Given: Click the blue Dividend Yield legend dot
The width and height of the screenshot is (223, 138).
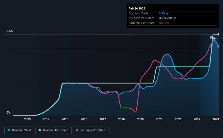Looking at the screenshot, I should click(9, 130).
